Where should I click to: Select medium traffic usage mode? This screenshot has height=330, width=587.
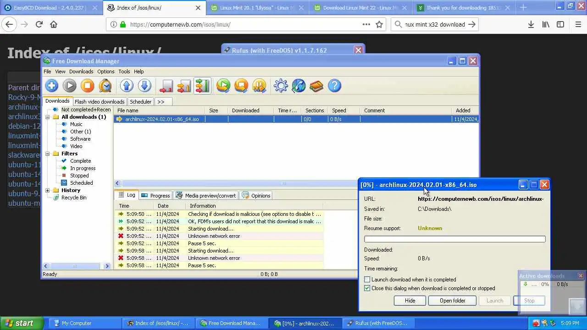coord(184,86)
